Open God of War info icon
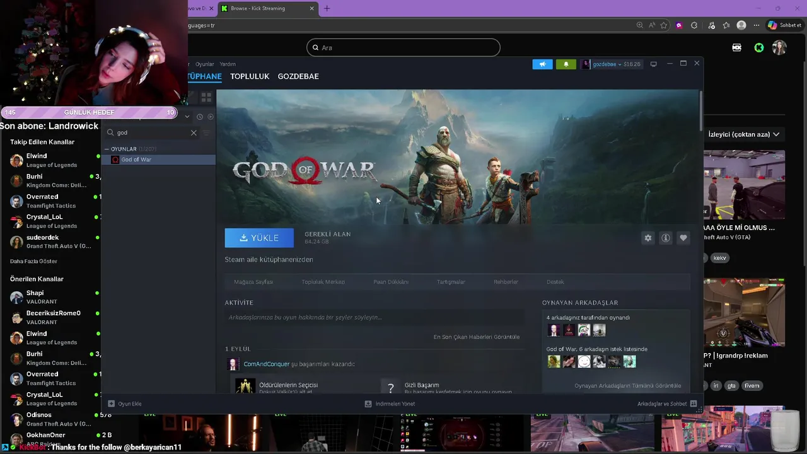The width and height of the screenshot is (807, 454). 665,238
